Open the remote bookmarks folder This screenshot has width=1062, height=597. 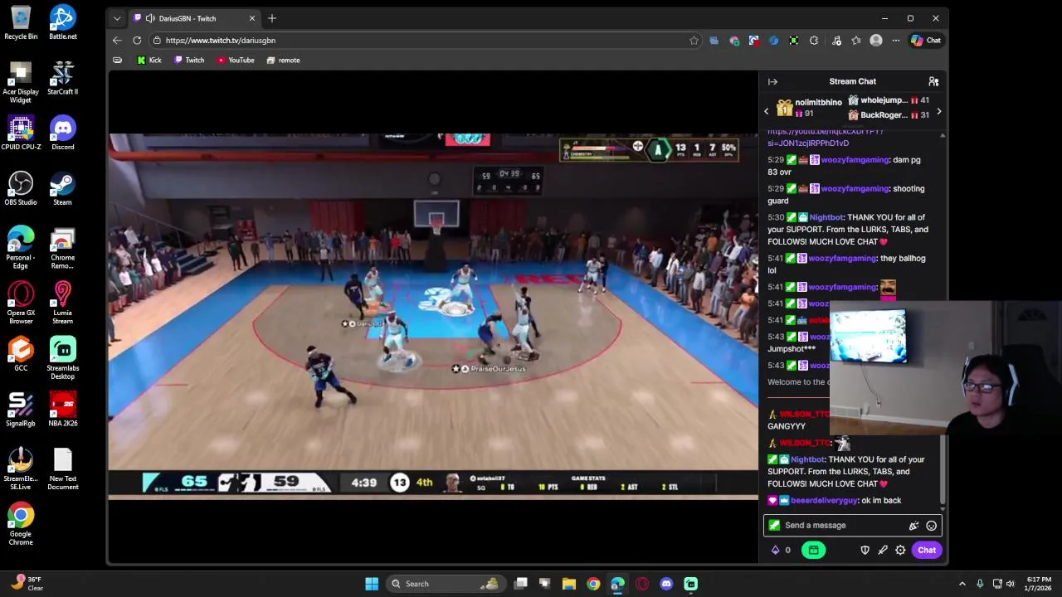point(283,60)
